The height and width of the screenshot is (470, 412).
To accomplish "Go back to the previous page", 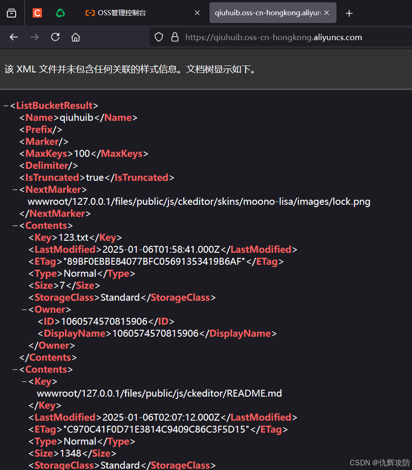I will point(14,37).
